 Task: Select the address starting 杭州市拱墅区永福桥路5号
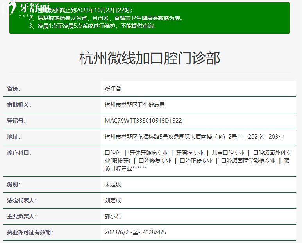coord(194,137)
